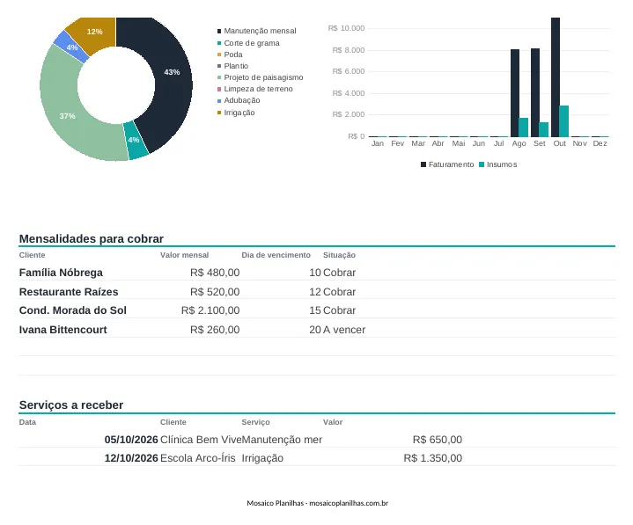Click the Escola Arco-Íris client cell
This screenshot has height=525, width=633.
198,458
